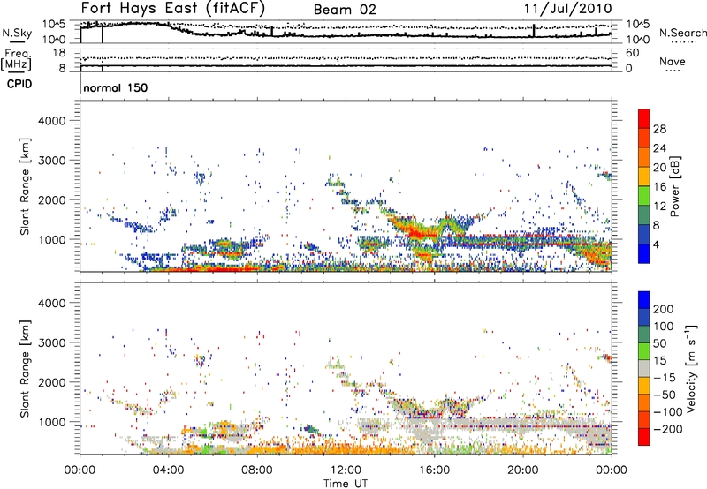Viewport: 707px width, 489px height.
Task: Click the grey segment of Velocity colorbar
Action: (x=644, y=369)
